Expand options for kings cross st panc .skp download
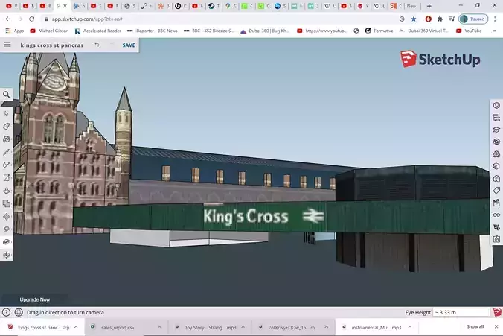The height and width of the screenshot is (336, 503). (76, 327)
